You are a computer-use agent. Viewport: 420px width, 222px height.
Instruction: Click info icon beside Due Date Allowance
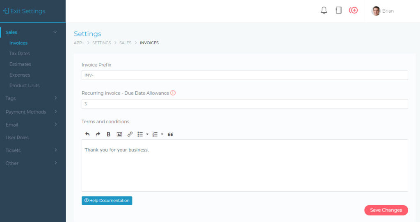click(x=173, y=93)
